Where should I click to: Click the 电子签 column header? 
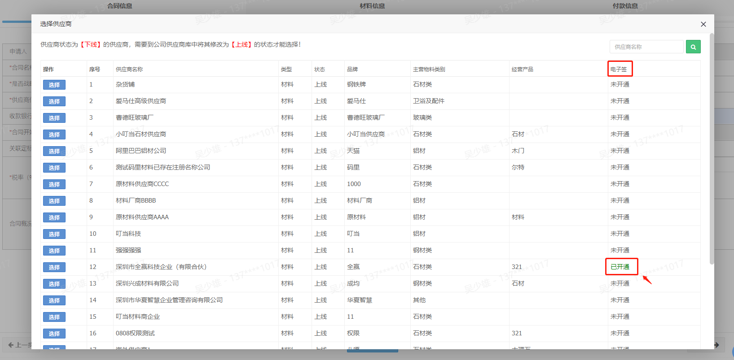tap(619, 69)
